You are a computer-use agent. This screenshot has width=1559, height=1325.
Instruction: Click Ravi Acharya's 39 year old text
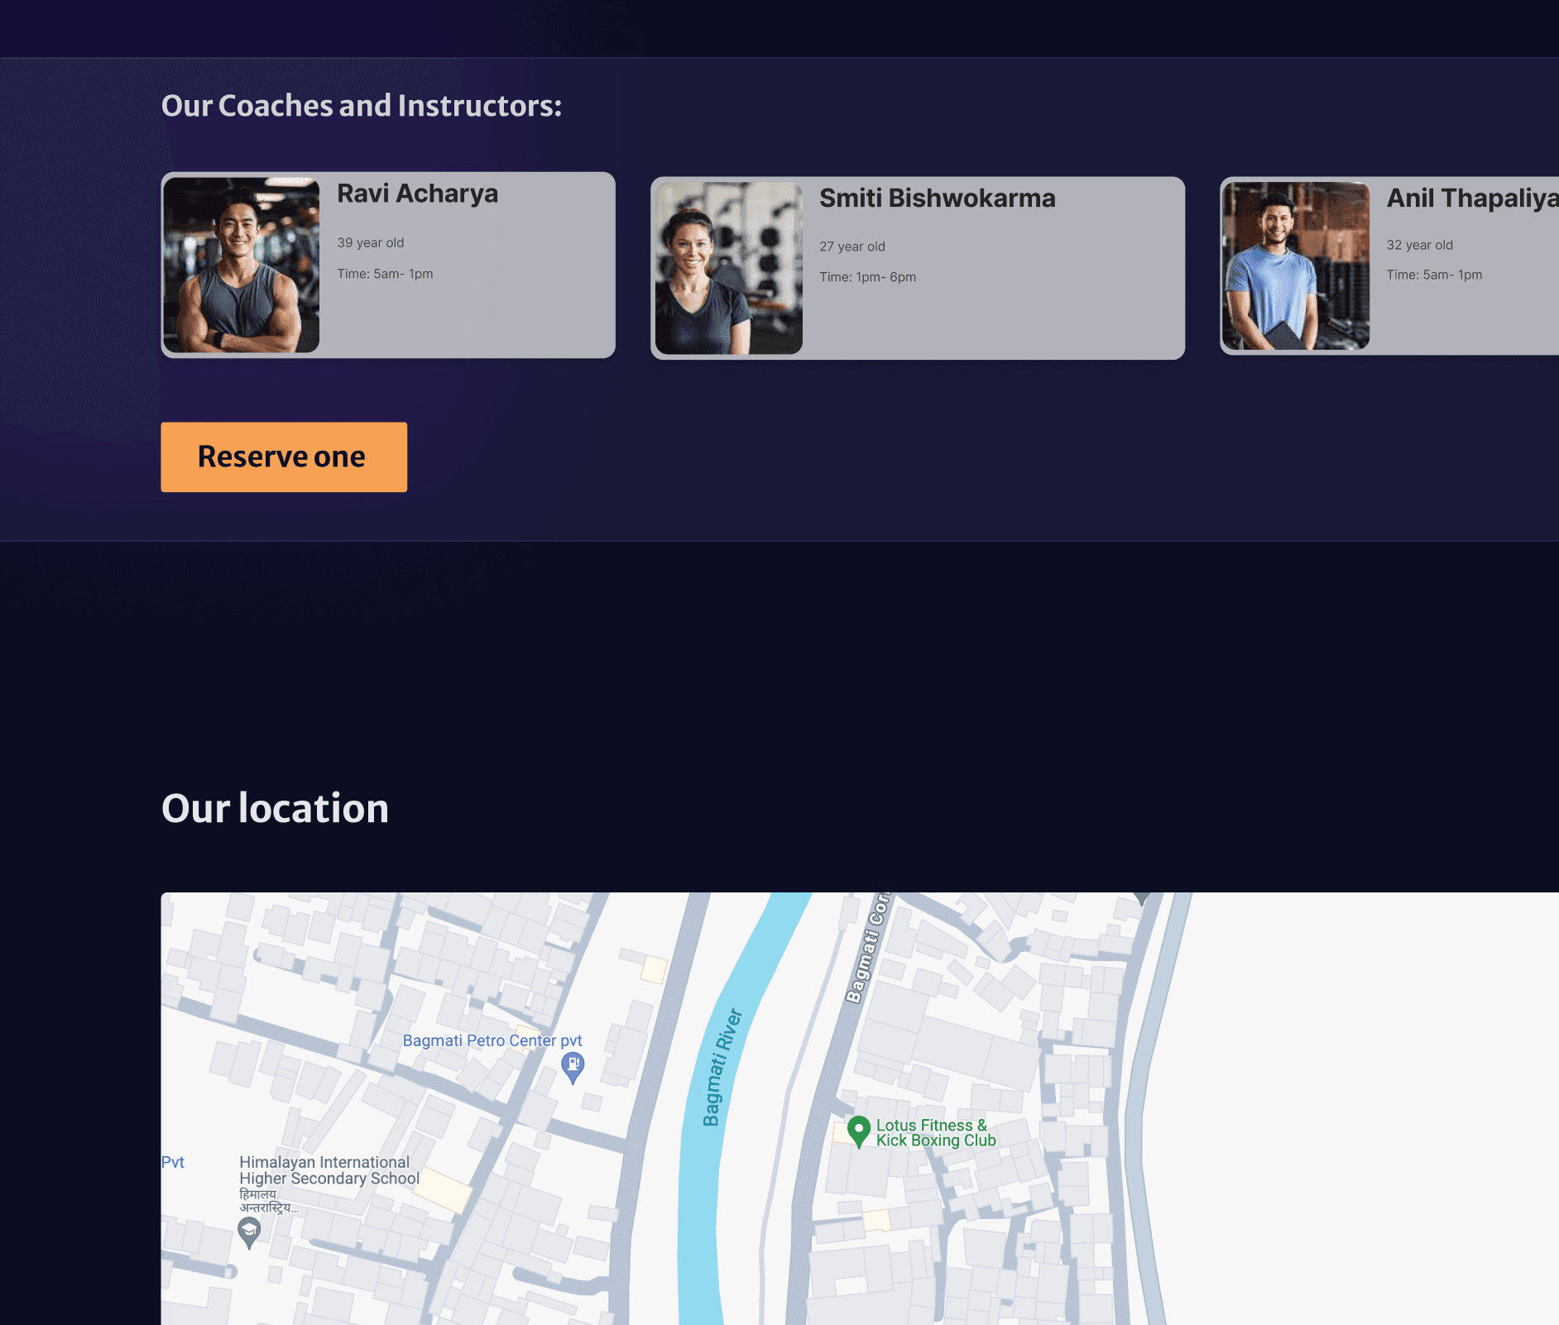coord(370,243)
